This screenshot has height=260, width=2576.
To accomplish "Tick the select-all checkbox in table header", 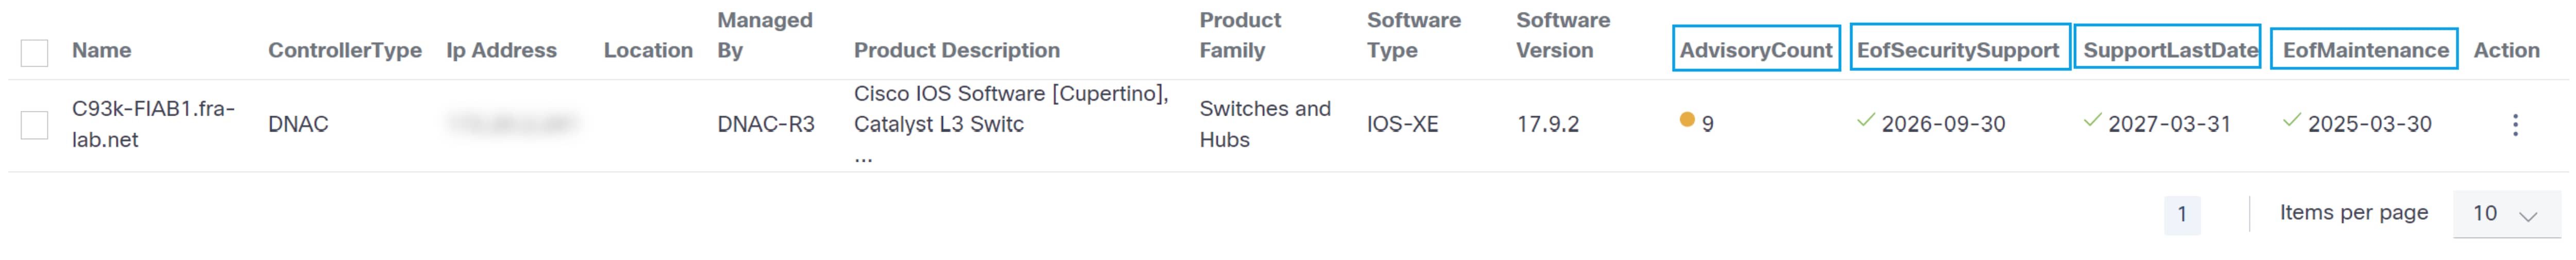I will pos(35,52).
